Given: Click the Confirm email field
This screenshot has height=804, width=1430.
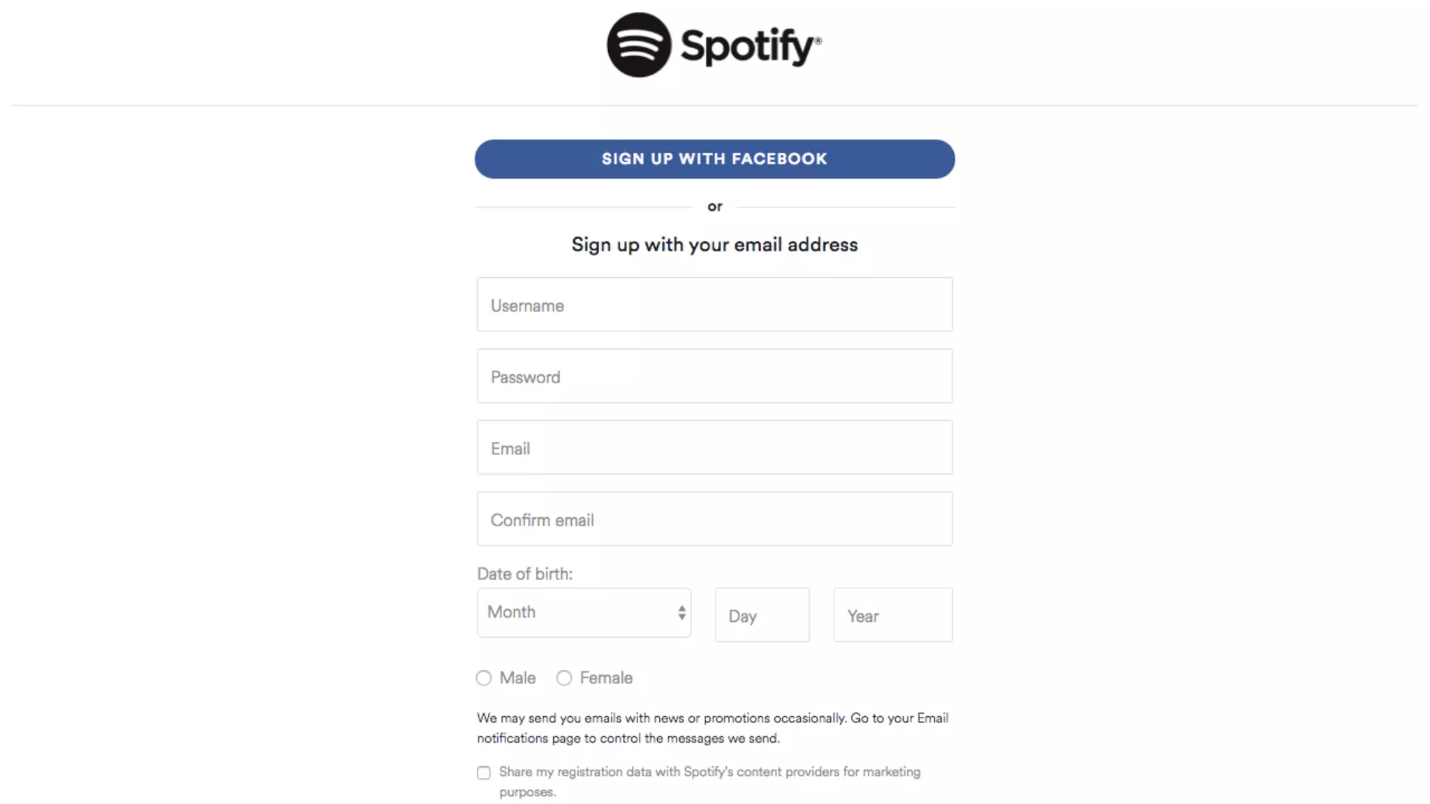Looking at the screenshot, I should coord(714,519).
